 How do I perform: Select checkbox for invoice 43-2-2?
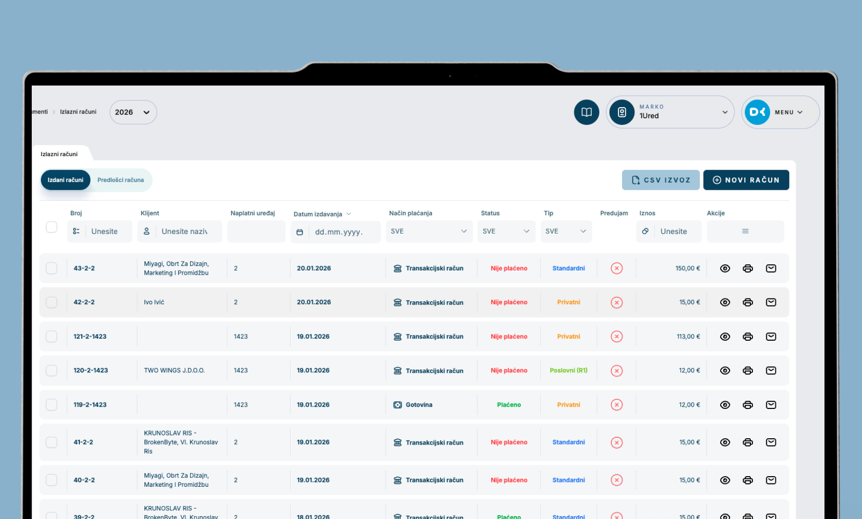(51, 268)
